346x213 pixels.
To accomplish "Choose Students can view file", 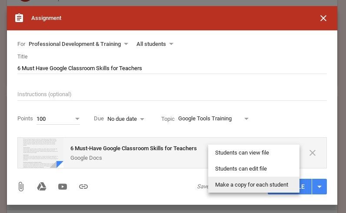I will point(254,152).
